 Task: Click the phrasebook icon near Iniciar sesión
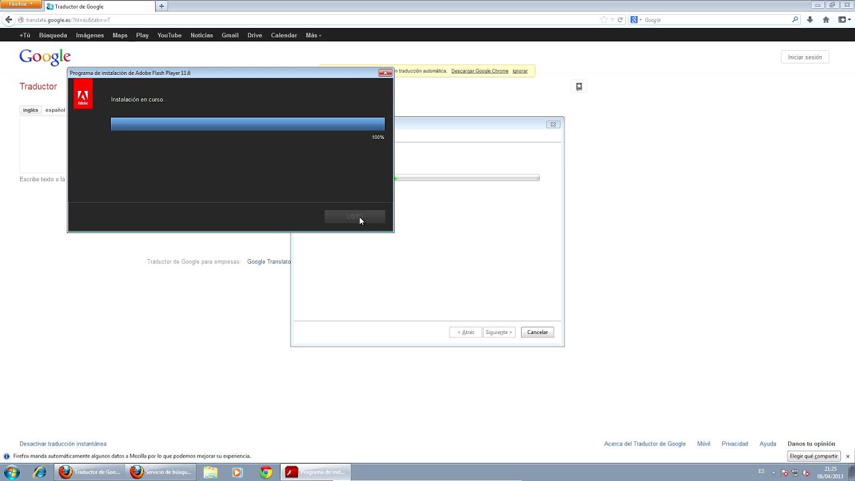(x=579, y=86)
